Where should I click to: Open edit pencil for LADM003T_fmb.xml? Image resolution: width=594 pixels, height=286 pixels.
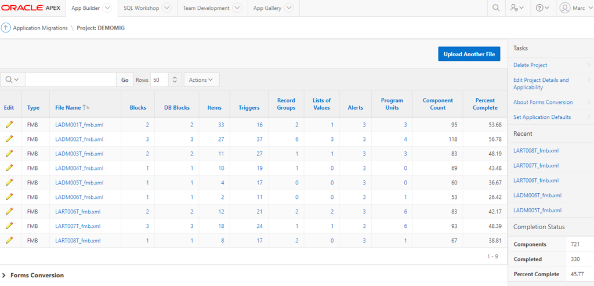tap(9, 153)
